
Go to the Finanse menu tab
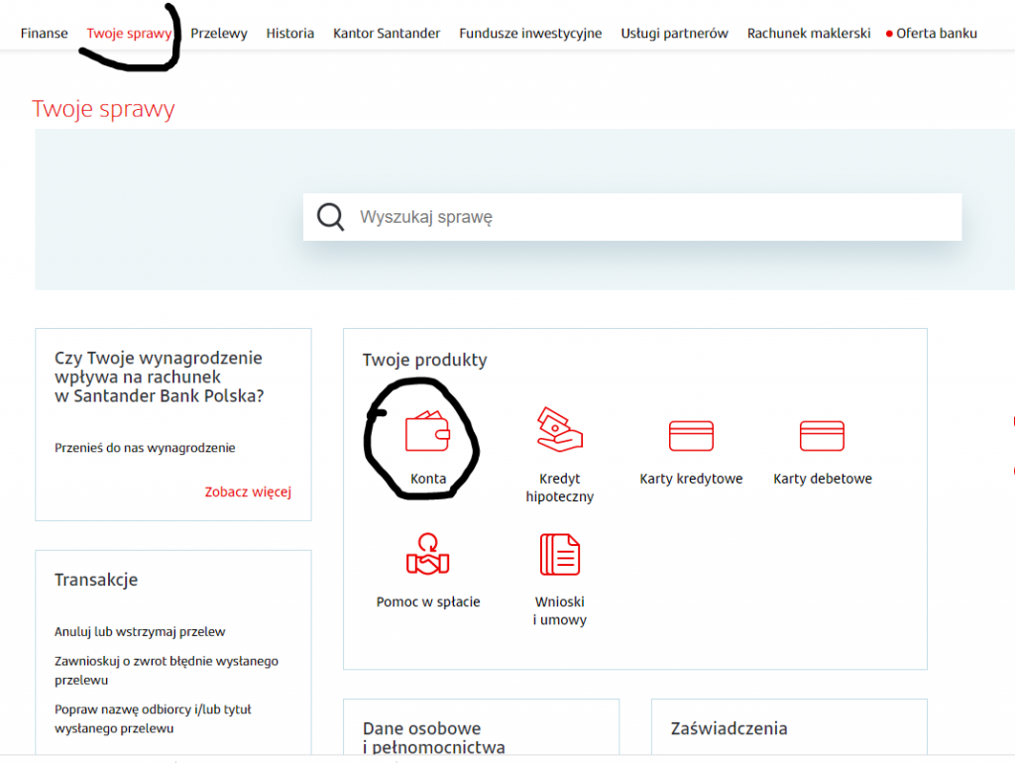click(45, 34)
